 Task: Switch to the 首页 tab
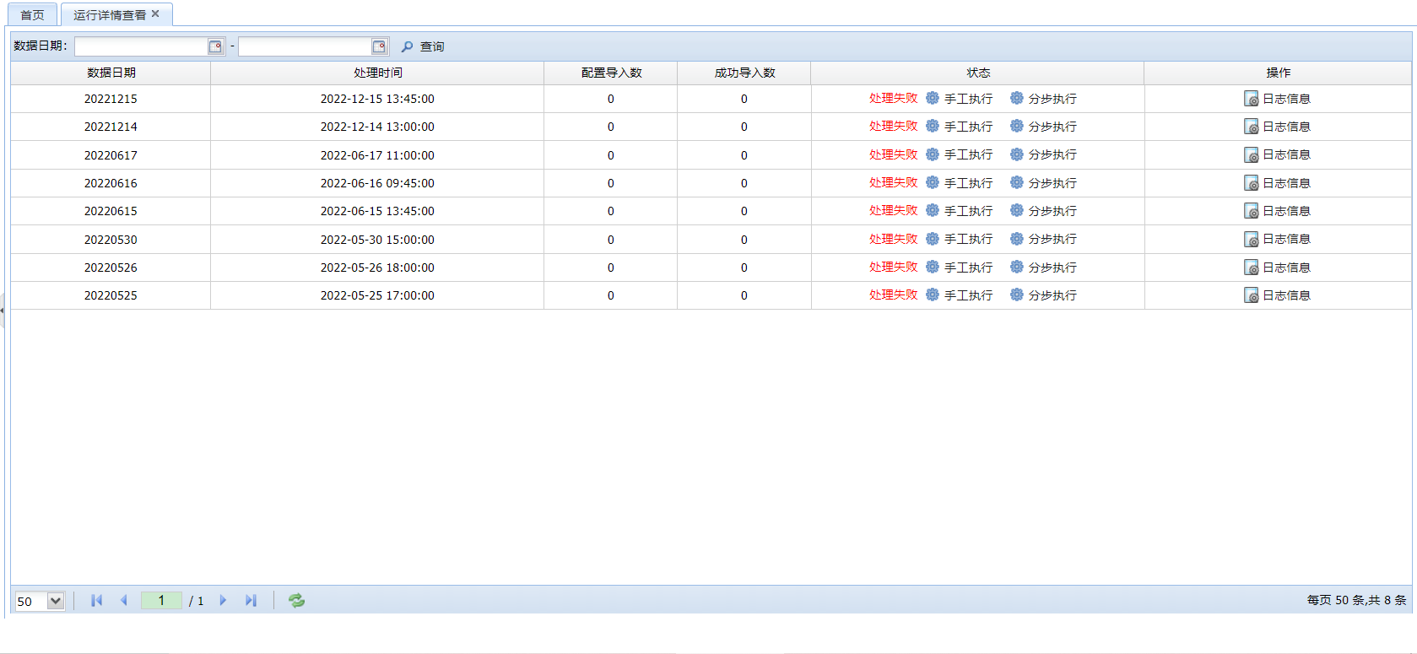33,15
